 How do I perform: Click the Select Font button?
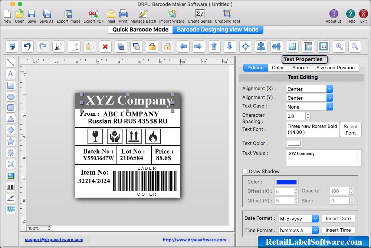click(x=350, y=129)
